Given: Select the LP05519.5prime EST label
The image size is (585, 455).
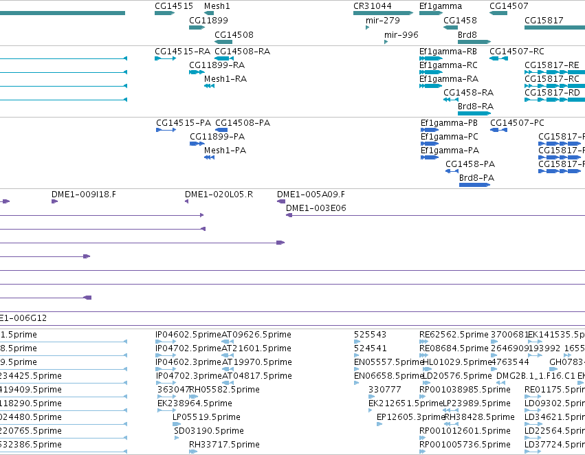Looking at the screenshot, I should [x=207, y=417].
